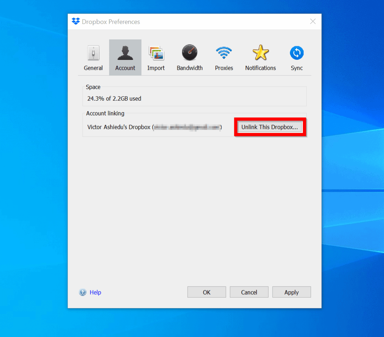Click the Space group label
The width and height of the screenshot is (384, 337).
tap(93, 87)
